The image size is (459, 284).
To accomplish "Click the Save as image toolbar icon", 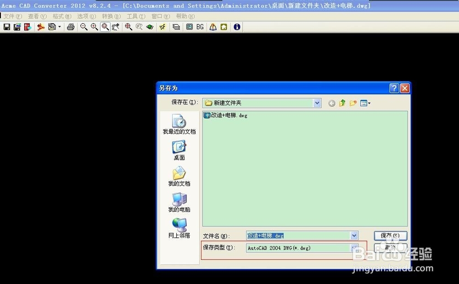I will tap(17, 27).
